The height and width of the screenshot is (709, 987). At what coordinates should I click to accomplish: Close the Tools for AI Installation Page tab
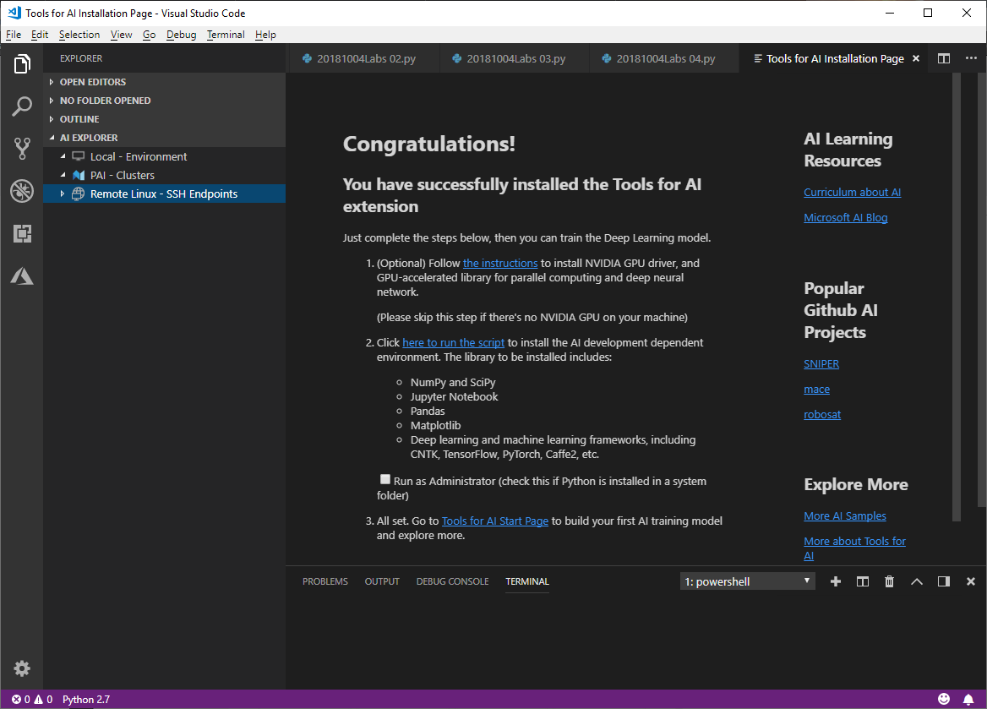pos(916,58)
